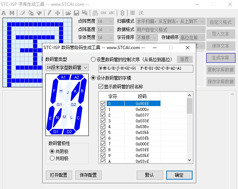Screen dimensions: 238x189
Task: Select 共阳极 polarity radio button
Action: [52, 158]
